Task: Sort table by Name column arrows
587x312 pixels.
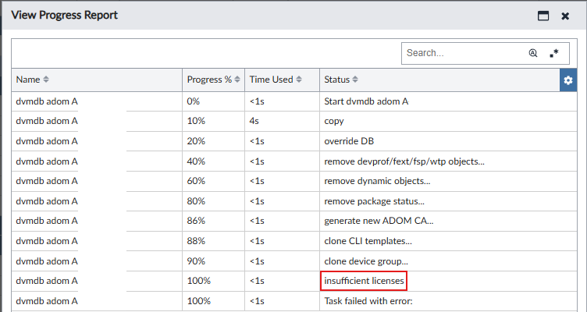Action: (x=46, y=80)
